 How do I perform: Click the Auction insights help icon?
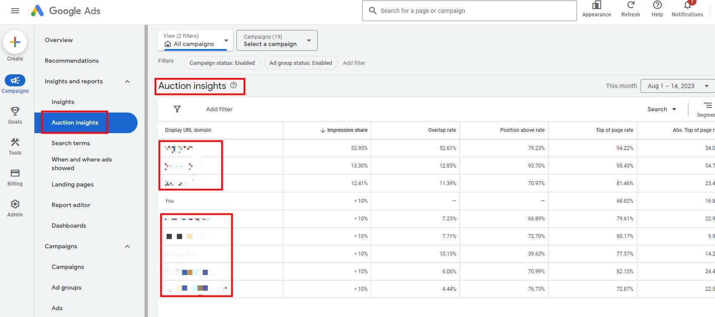(233, 85)
